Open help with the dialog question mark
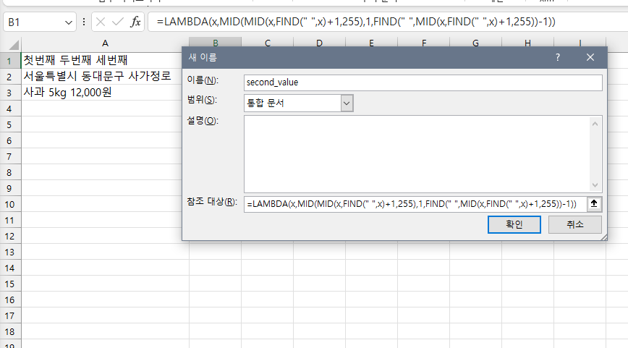 [558, 57]
